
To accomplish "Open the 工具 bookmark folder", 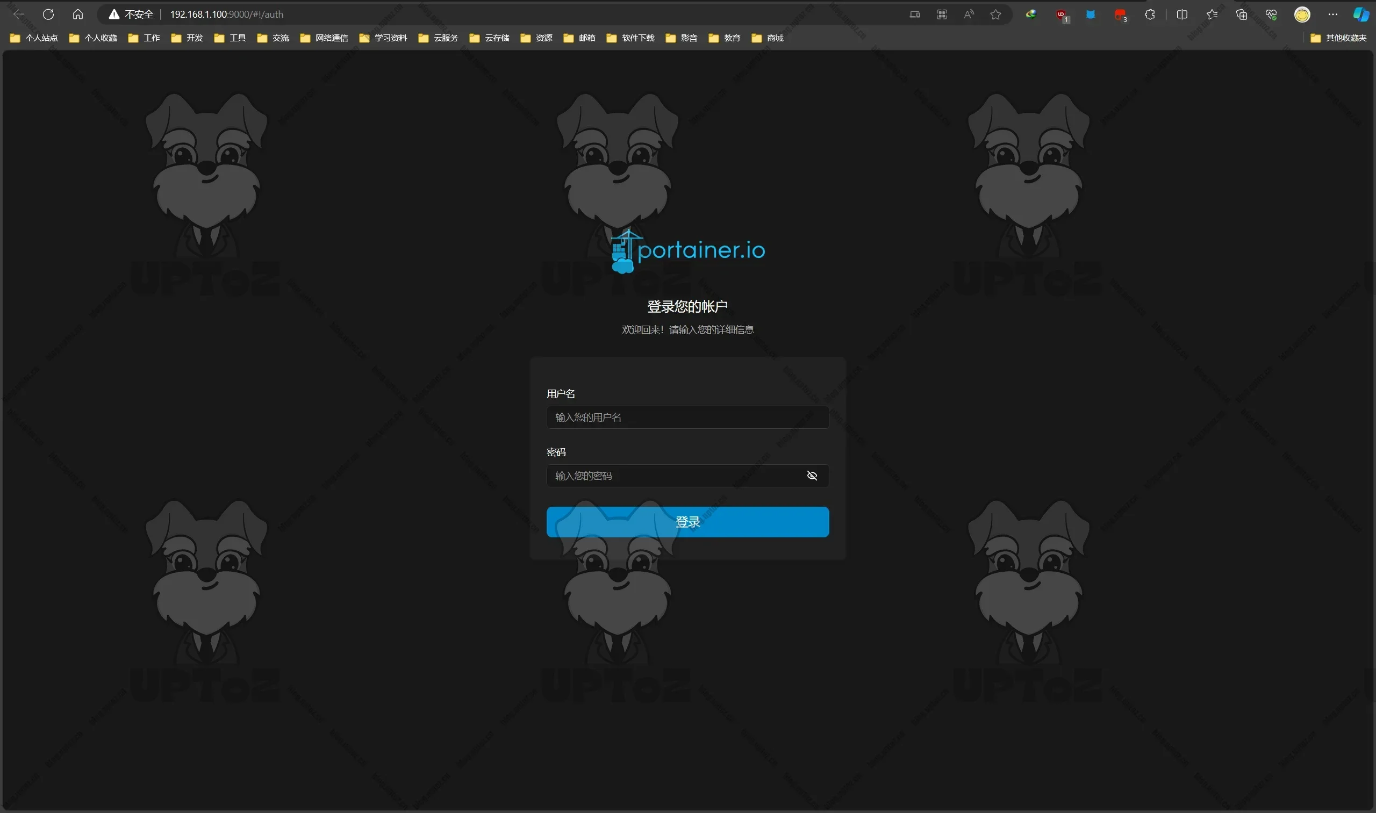I will (230, 38).
